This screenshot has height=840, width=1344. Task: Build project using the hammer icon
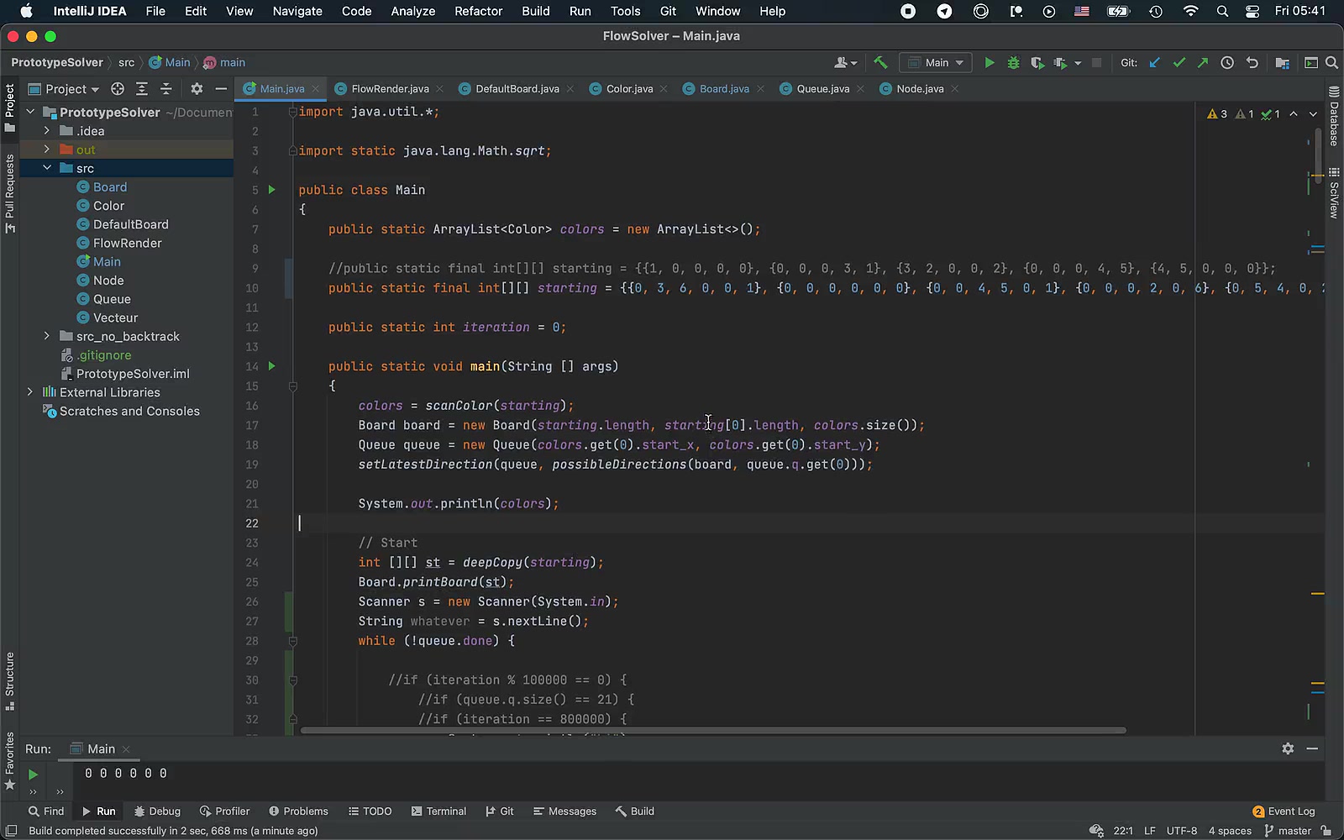(880, 63)
